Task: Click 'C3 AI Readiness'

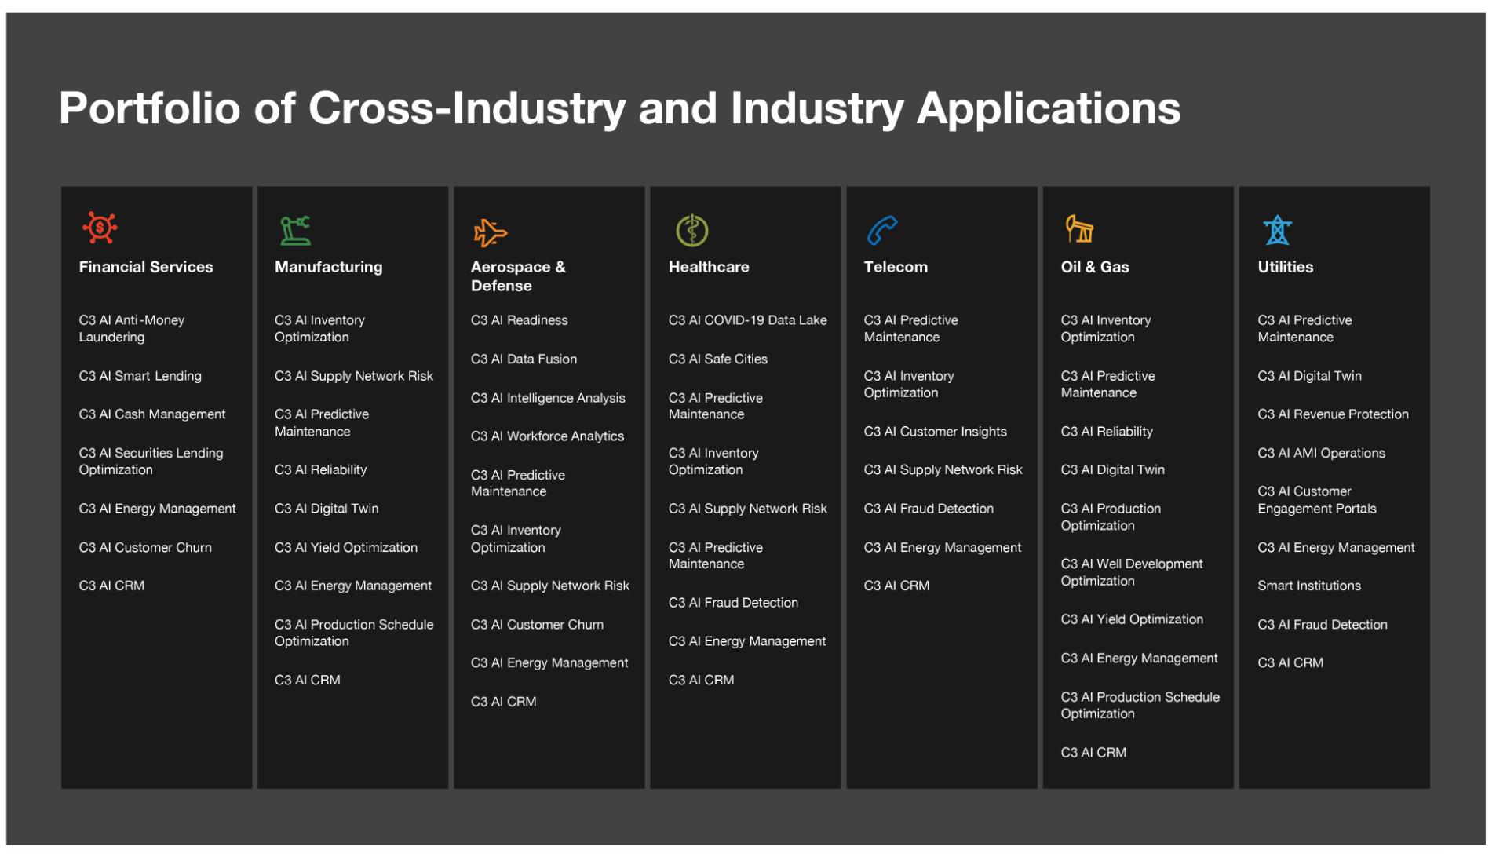Action: tap(519, 320)
